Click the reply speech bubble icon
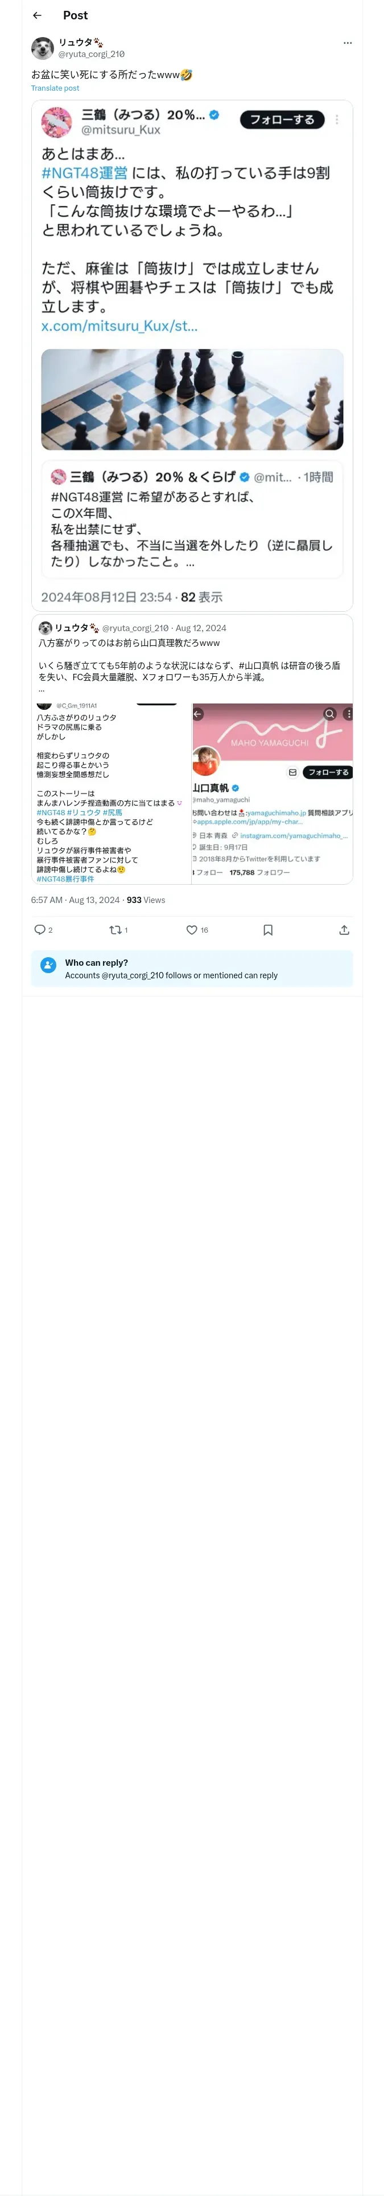This screenshot has width=384, height=2196. pyautogui.click(x=39, y=929)
